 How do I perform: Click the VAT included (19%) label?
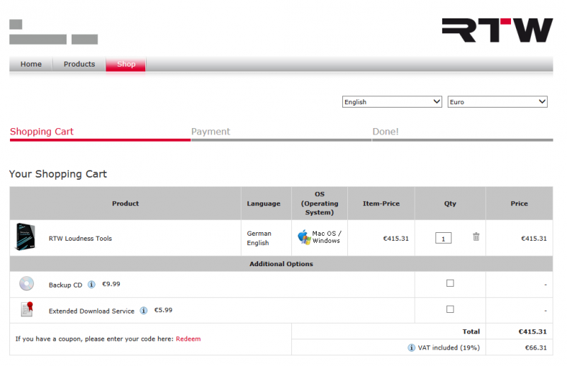point(449,348)
